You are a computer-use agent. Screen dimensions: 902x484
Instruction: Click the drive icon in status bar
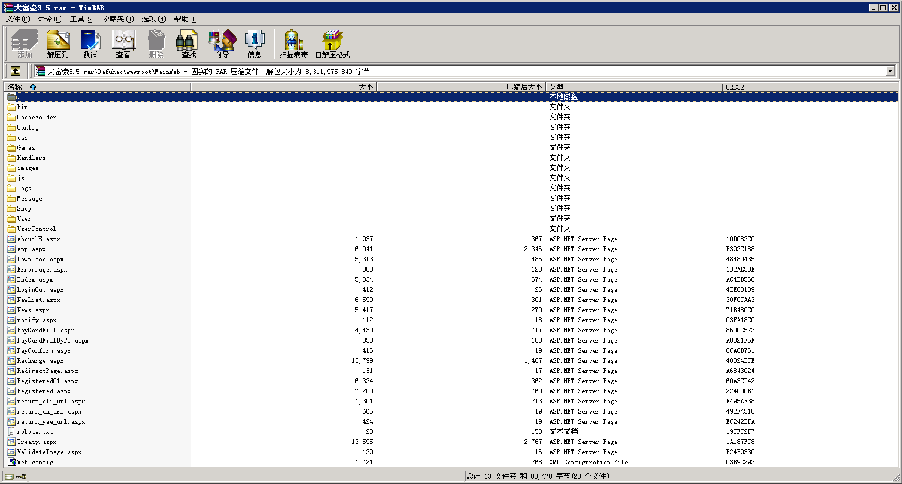point(10,476)
